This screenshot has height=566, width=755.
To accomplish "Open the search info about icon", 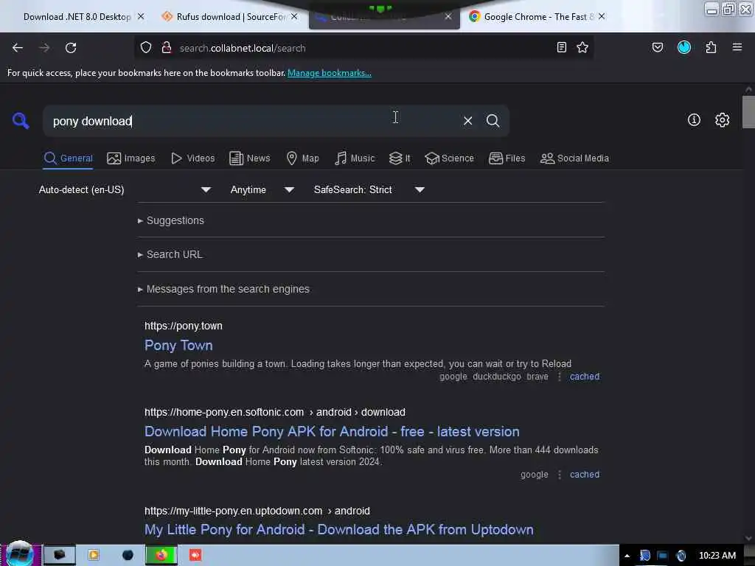I will coord(694,120).
